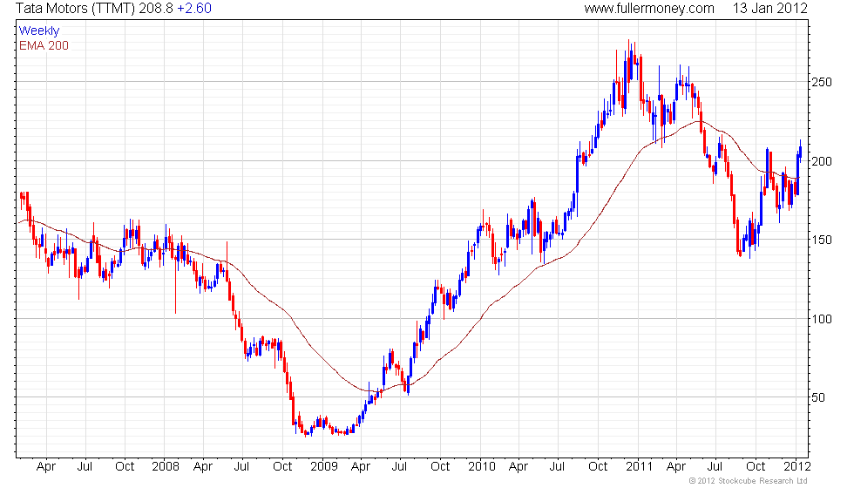Viewport: 854px width, 488px height.
Task: Click the 13 Jan 2012 date
Action: tap(769, 9)
